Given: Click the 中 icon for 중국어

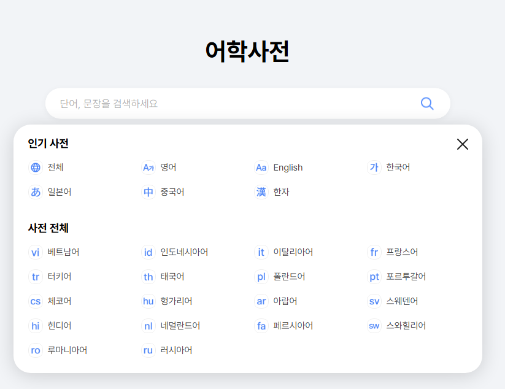Looking at the screenshot, I should 148,192.
